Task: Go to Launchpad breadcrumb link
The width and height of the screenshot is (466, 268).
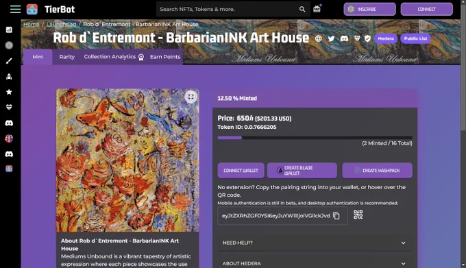Action: click(61, 25)
